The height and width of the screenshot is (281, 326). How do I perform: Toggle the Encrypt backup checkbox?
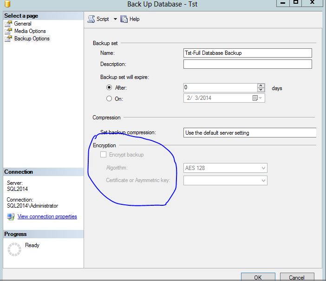tap(104, 155)
